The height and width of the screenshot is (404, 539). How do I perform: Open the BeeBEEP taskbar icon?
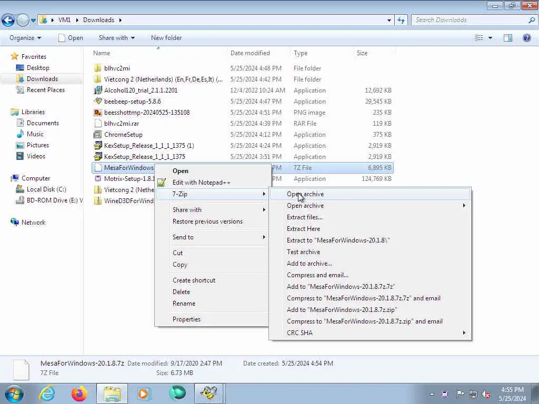(209, 393)
